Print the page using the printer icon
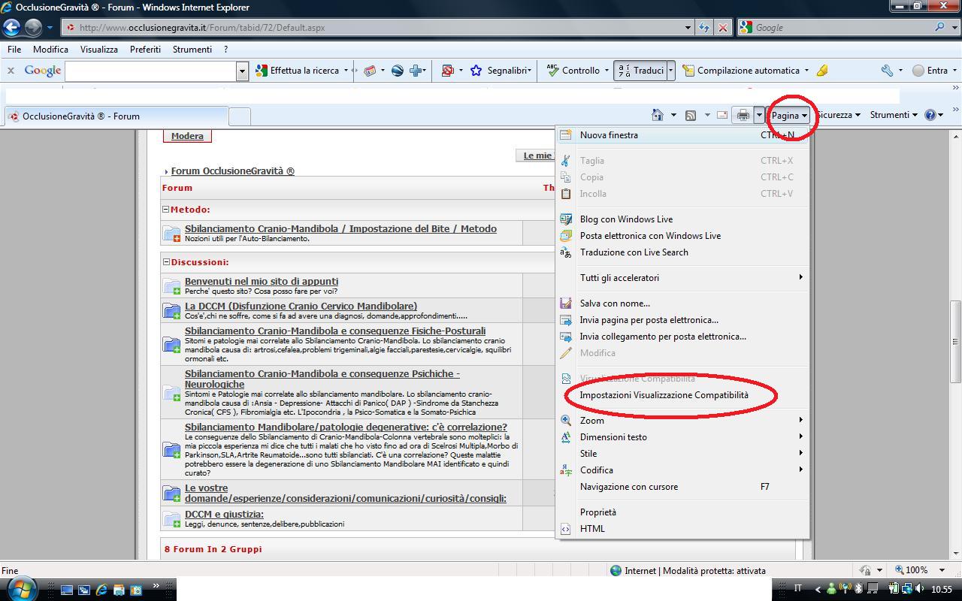This screenshot has width=962, height=601. (x=743, y=115)
